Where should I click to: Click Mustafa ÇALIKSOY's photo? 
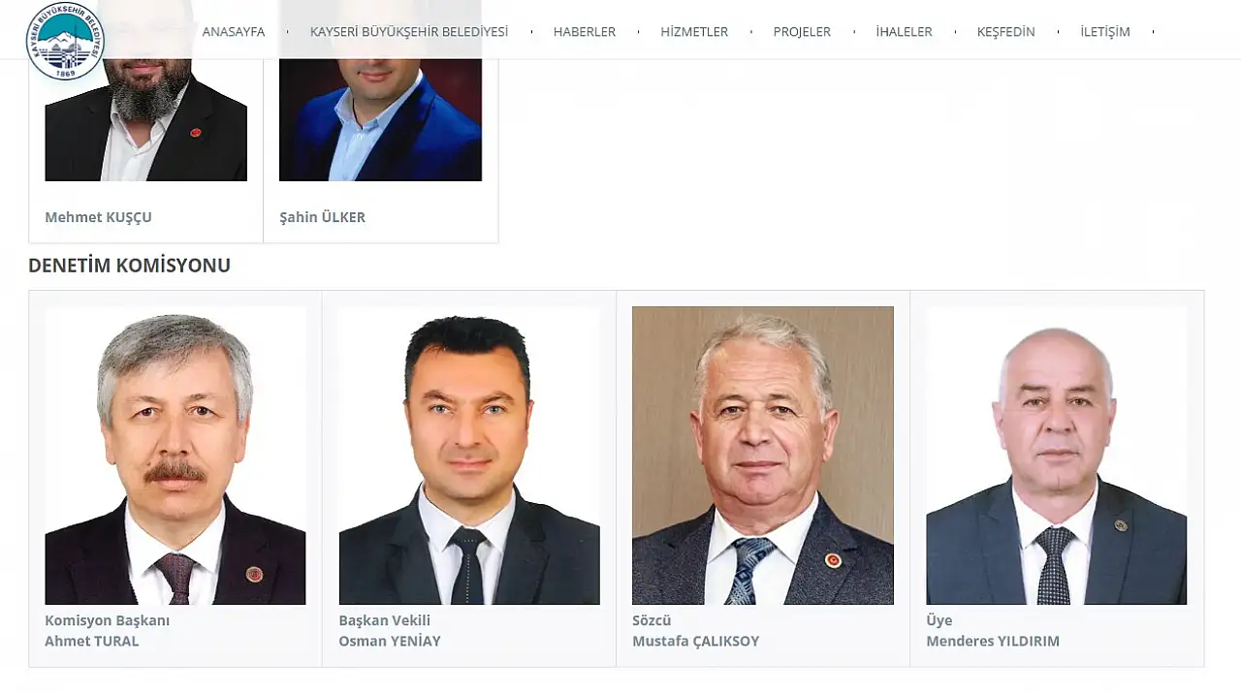(763, 456)
